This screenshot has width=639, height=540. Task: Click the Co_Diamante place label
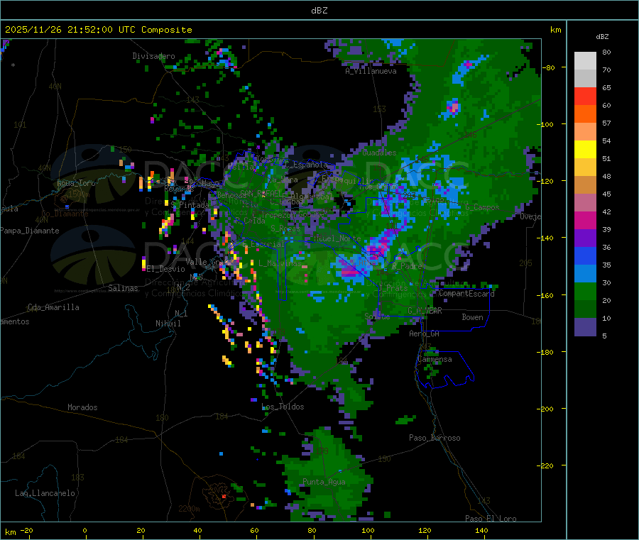tap(65, 214)
